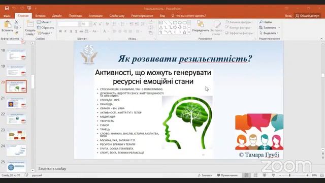Image resolution: width=325 pixels, height=183 pixels.
Task: Toggle numbered list
Action: tap(123, 24)
